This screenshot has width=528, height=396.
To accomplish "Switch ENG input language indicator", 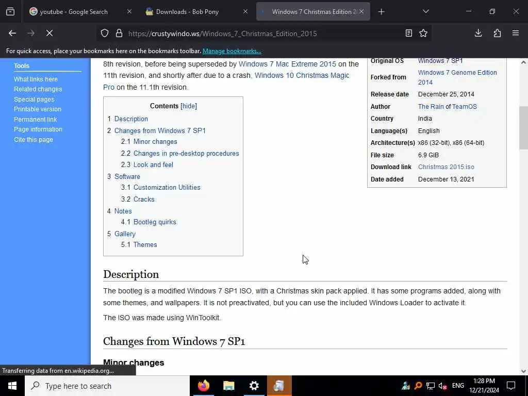I will click(458, 386).
